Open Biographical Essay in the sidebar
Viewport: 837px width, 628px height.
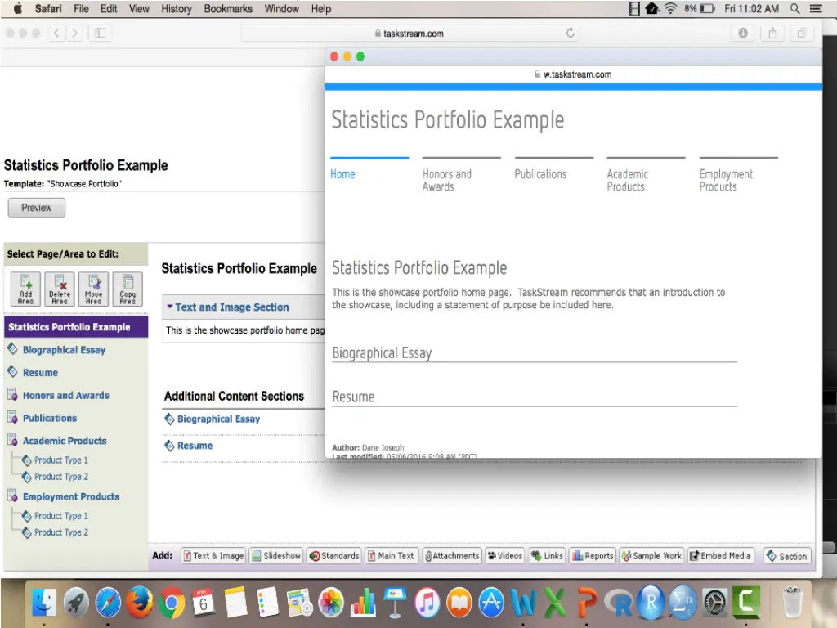64,350
